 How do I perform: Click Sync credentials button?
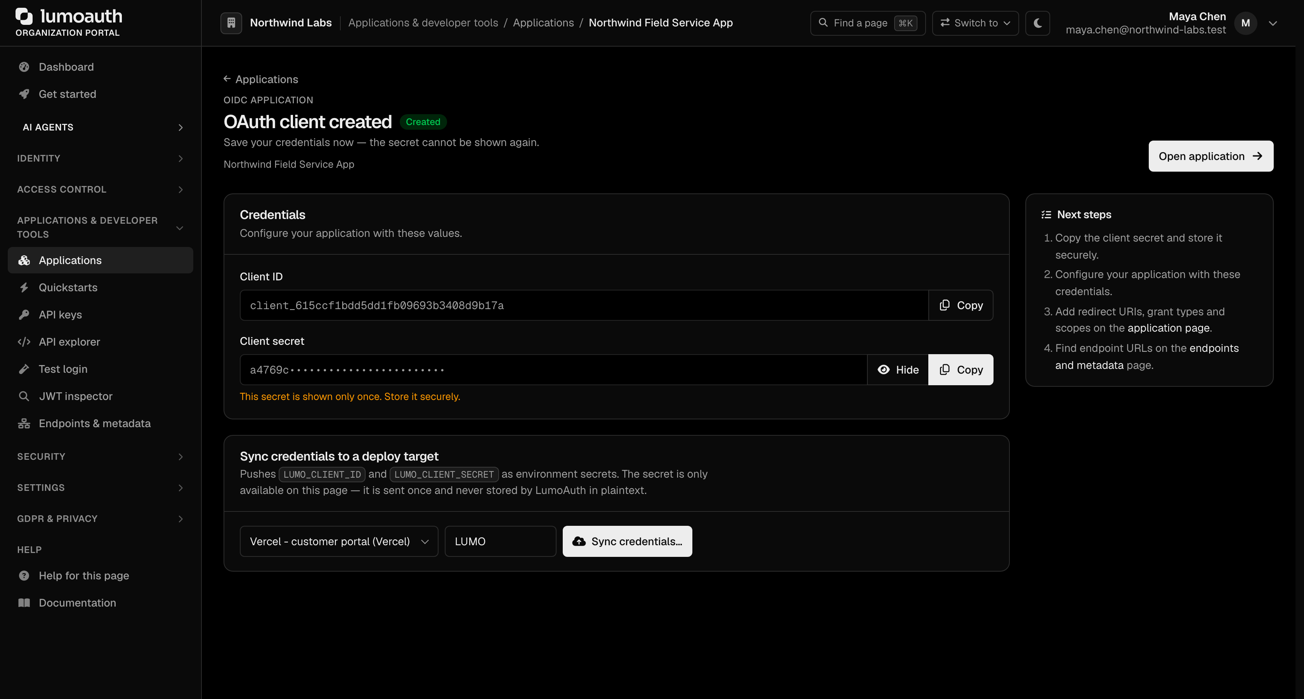627,541
